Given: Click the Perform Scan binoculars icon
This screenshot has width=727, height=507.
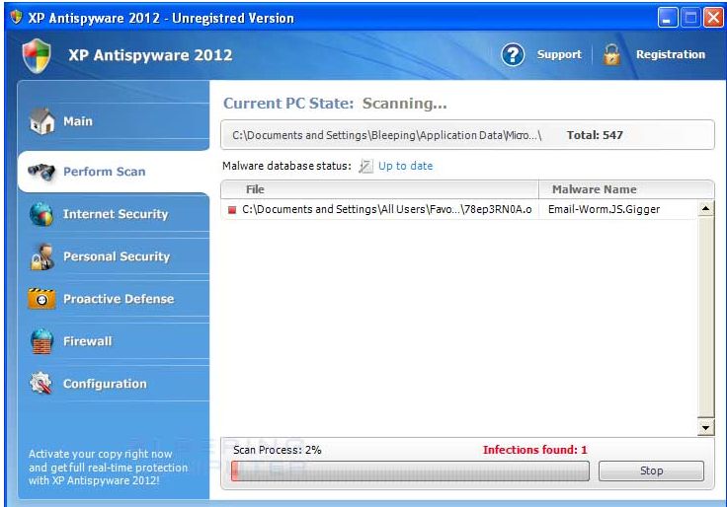Looking at the screenshot, I should coord(41,172).
